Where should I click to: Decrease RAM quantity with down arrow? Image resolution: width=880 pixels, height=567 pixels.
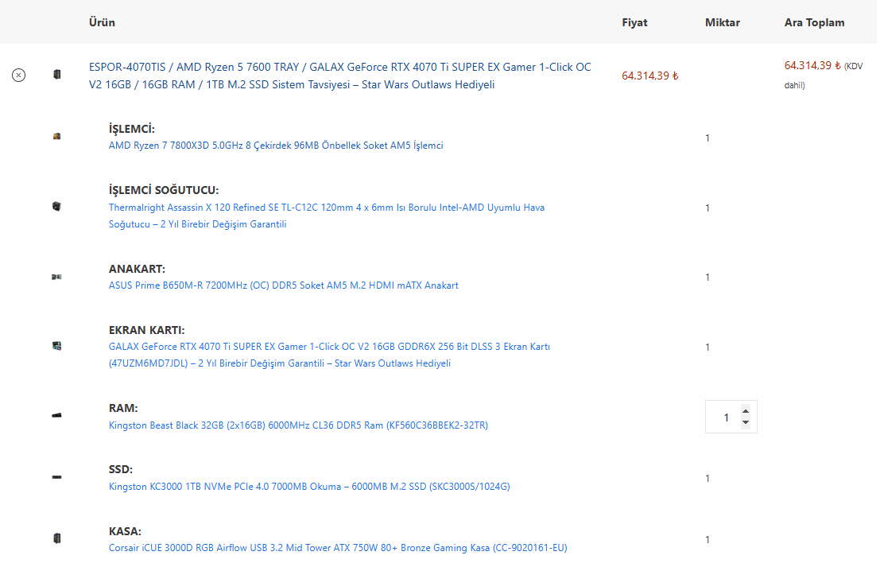[746, 422]
